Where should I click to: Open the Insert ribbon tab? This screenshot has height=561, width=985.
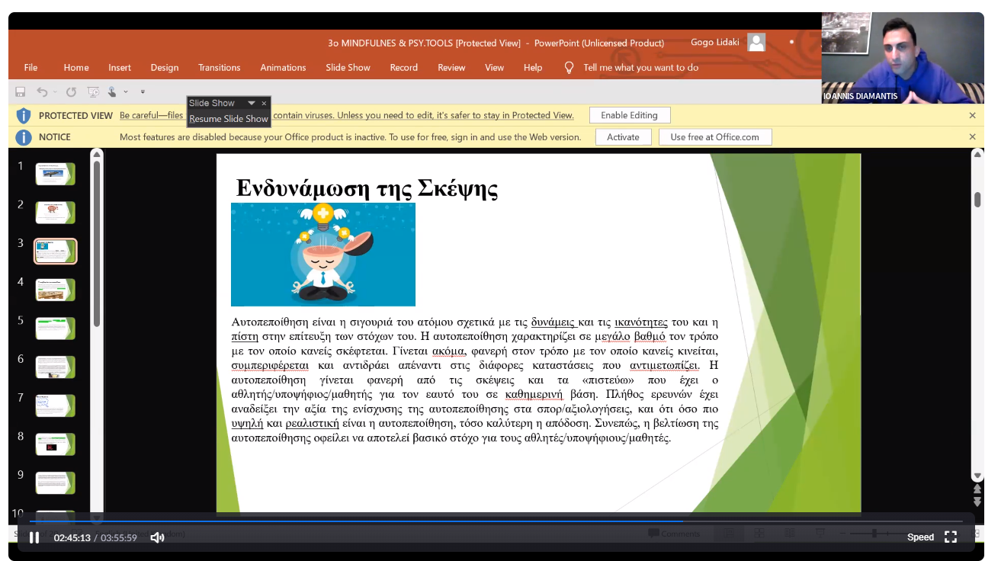[120, 67]
